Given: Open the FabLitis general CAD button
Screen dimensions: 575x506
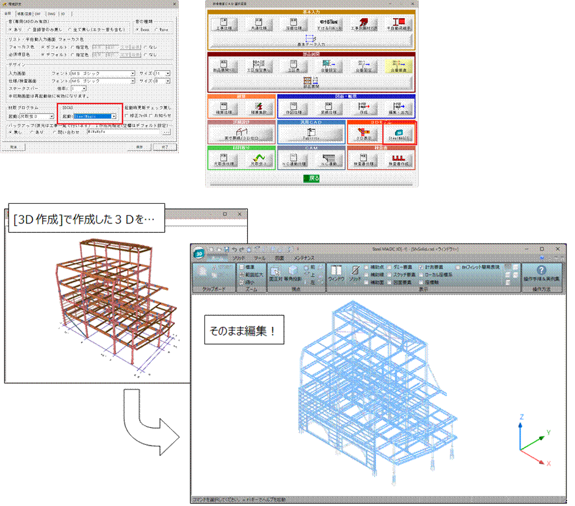Looking at the screenshot, I should click(311, 134).
